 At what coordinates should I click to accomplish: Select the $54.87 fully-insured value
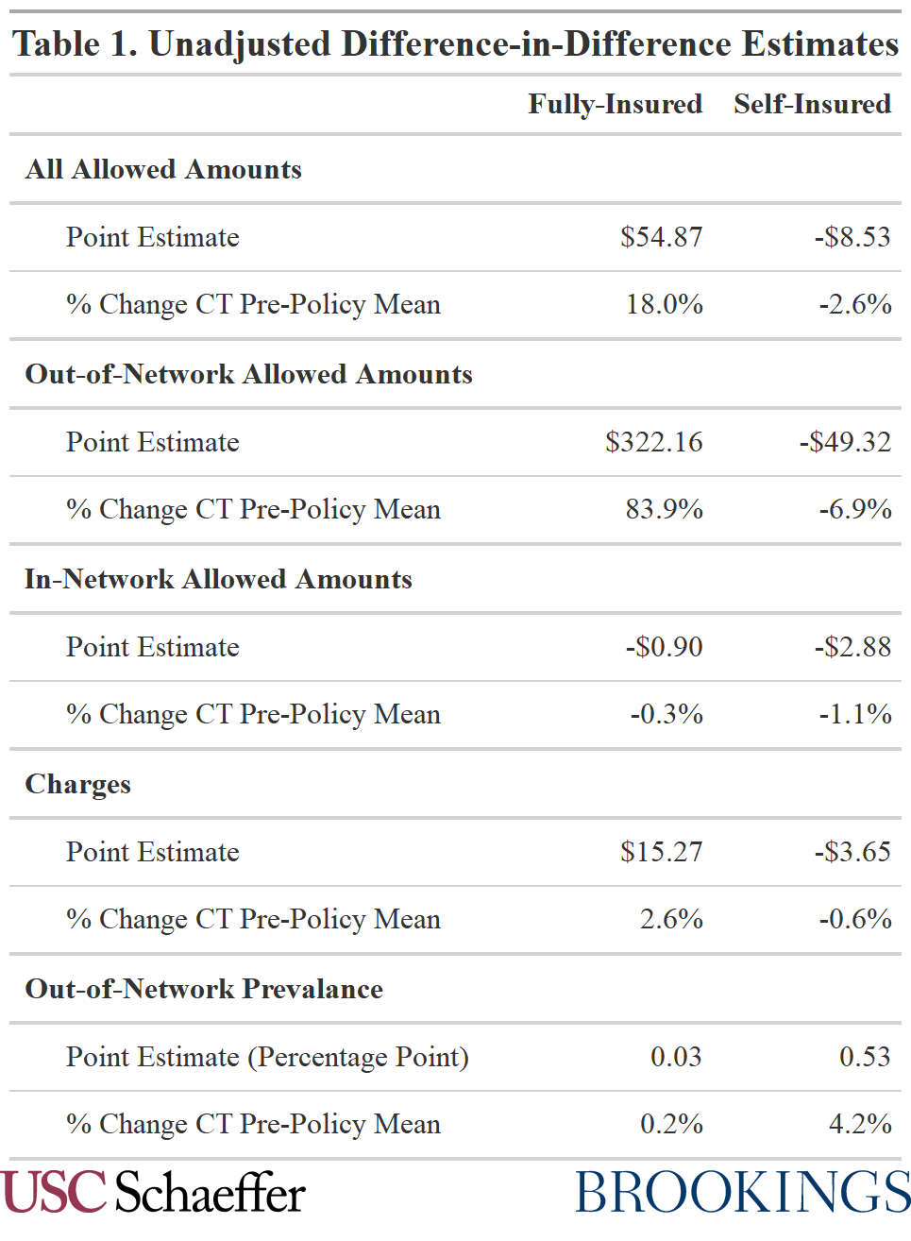(661, 237)
